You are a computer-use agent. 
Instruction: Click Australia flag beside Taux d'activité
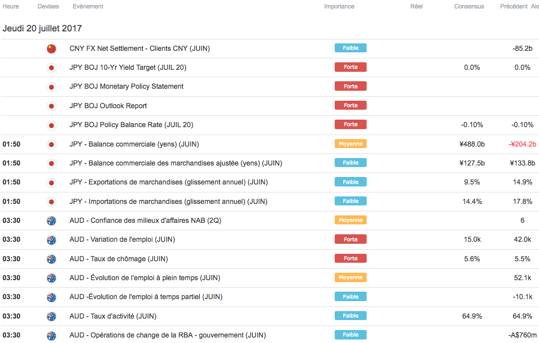51,316
